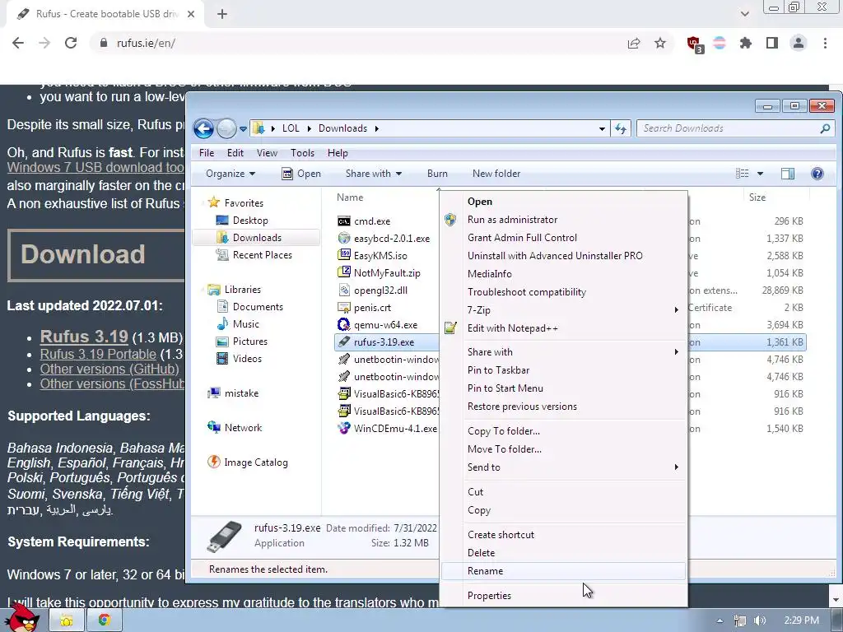Viewport: 843px width, 632px height.
Task: Expand the Share with toolbar dropdown
Action: [x=374, y=174]
